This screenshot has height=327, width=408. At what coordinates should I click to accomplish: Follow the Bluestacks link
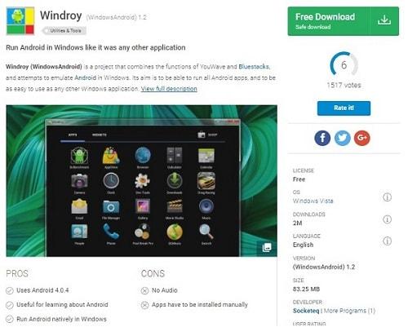[x=254, y=67]
